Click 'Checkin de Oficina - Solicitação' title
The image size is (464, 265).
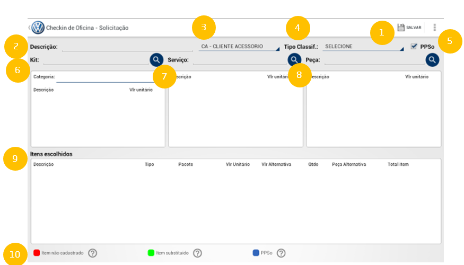coord(87,28)
